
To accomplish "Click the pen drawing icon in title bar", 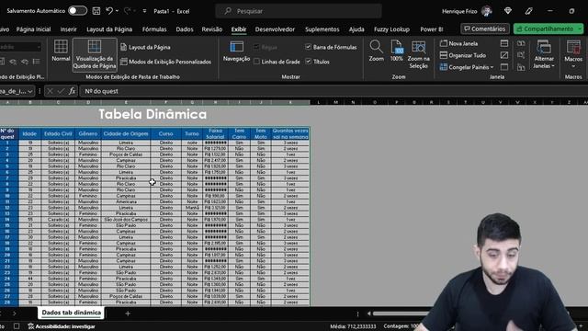I will pyautogui.click(x=529, y=11).
